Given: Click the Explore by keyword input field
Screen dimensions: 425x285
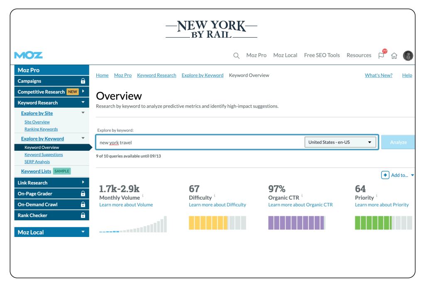Looking at the screenshot, I should [199, 142].
